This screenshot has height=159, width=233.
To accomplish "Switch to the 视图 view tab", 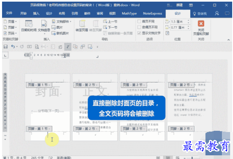I will click(x=112, y=13).
